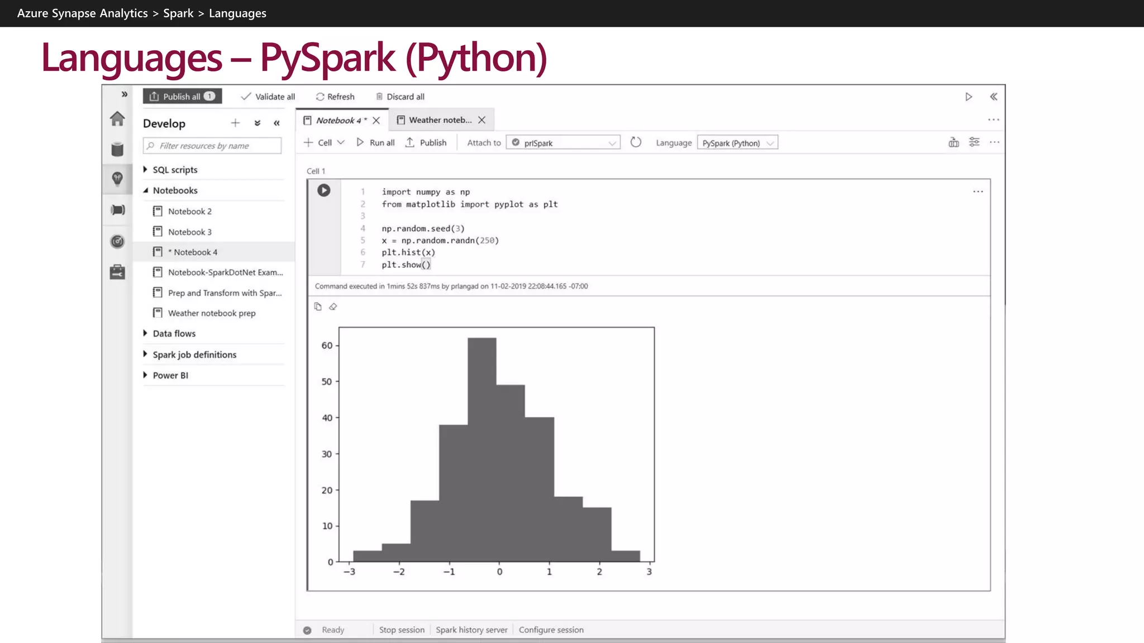Open the Orchestrate hub icon in sidebar
Viewport: 1144px width, 643px height.
pyautogui.click(x=117, y=210)
